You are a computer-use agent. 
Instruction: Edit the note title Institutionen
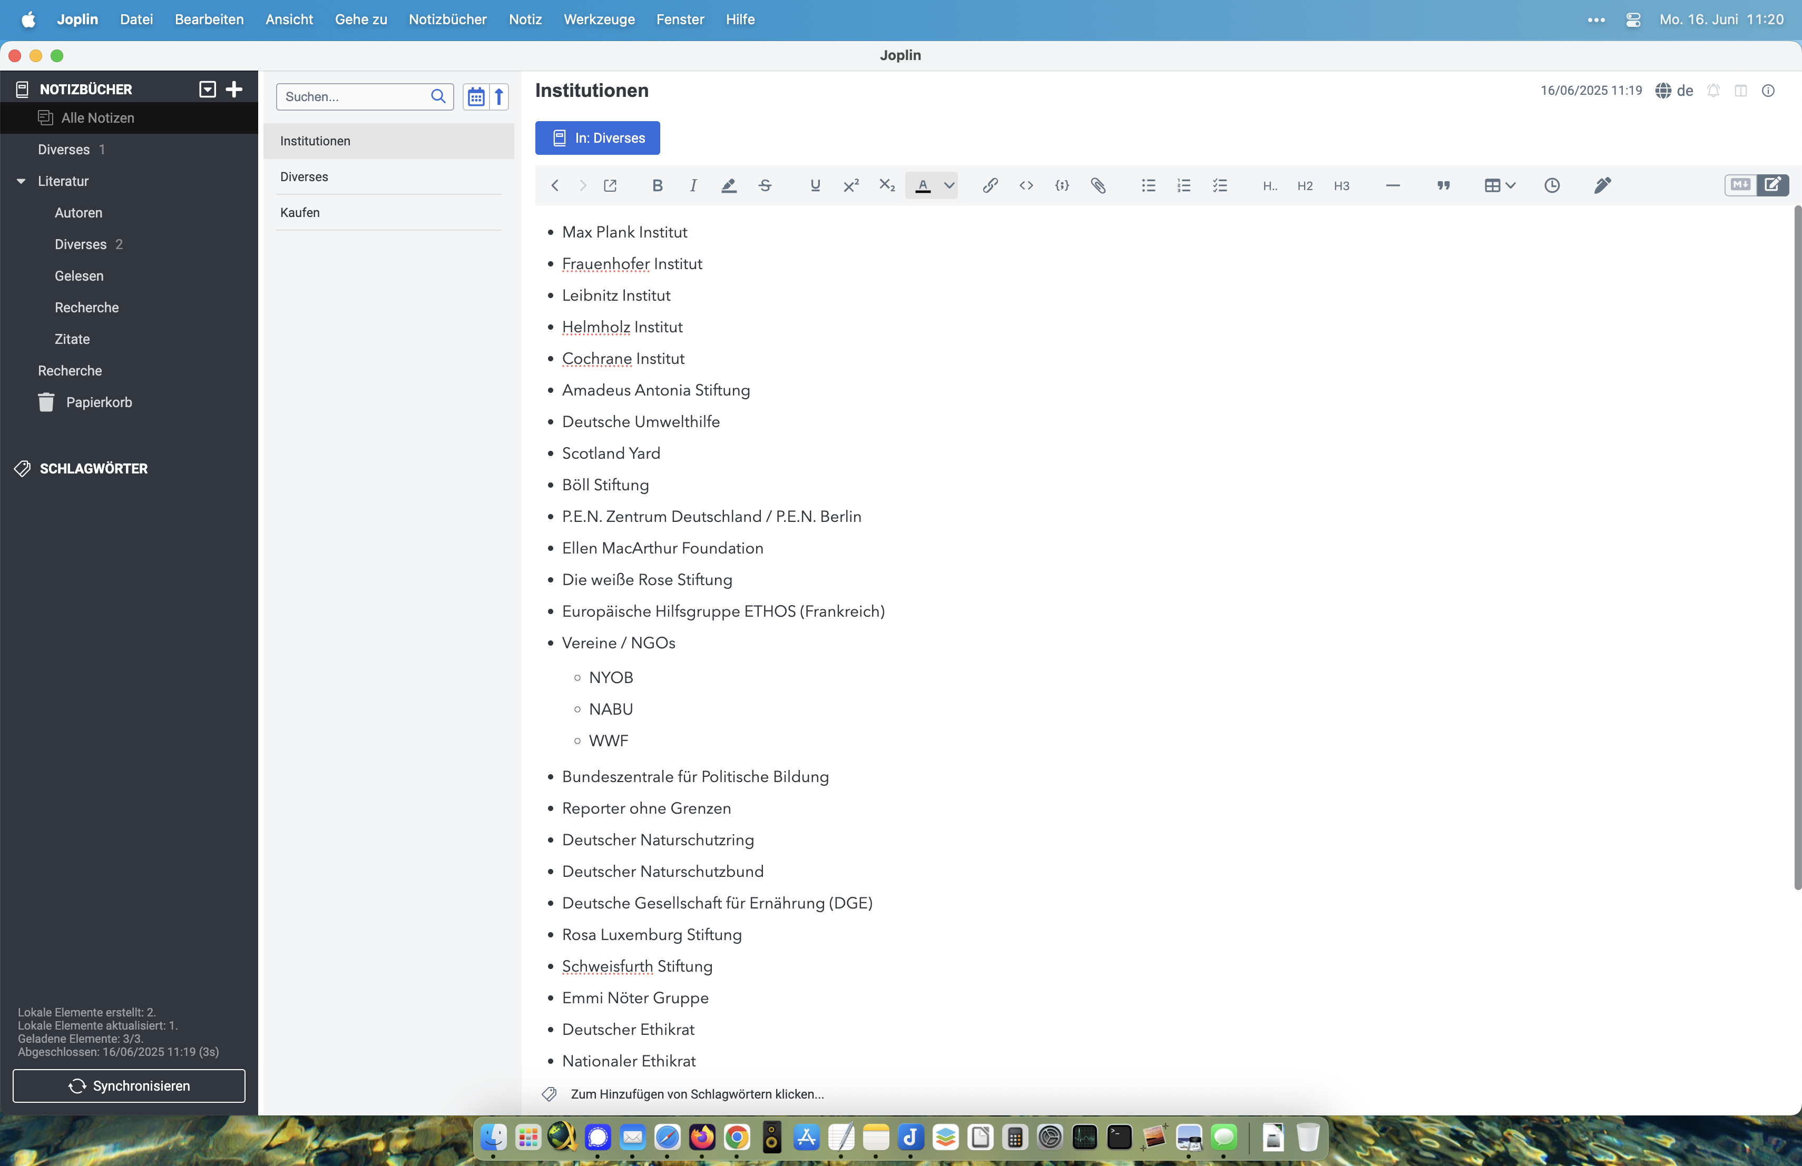click(591, 91)
